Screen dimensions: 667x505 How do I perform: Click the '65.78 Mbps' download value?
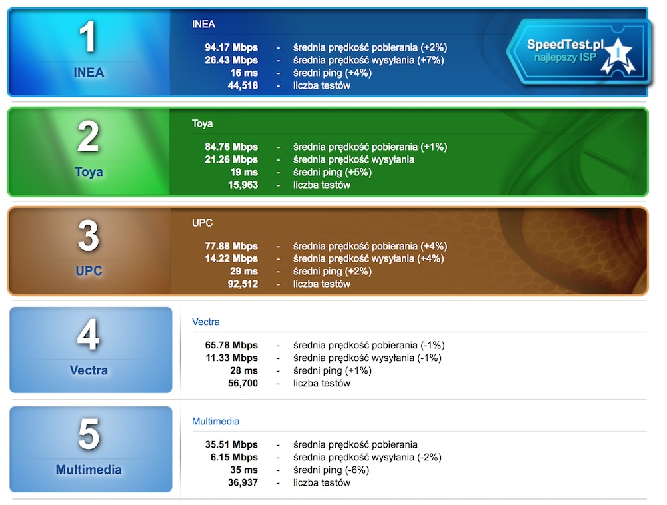point(231,345)
